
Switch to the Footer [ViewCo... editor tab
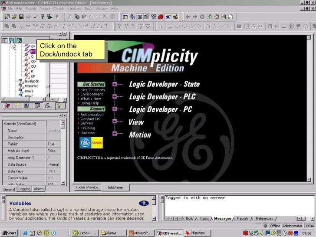point(88,187)
